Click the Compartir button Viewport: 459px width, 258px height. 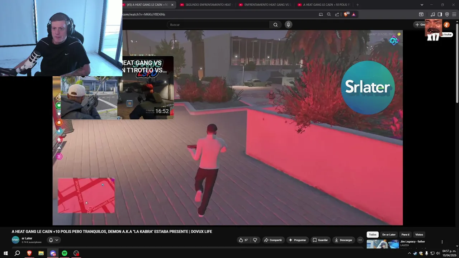[273, 240]
